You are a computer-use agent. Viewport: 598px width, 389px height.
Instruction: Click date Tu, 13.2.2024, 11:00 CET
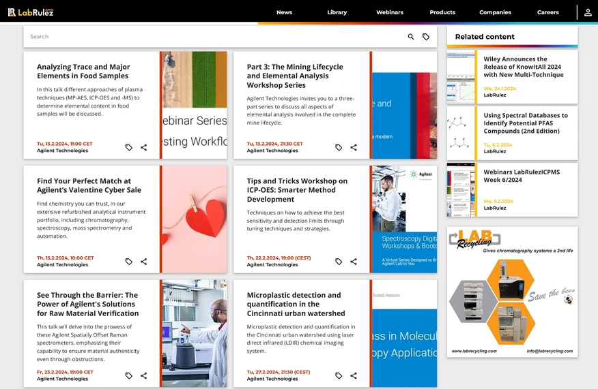pos(64,144)
